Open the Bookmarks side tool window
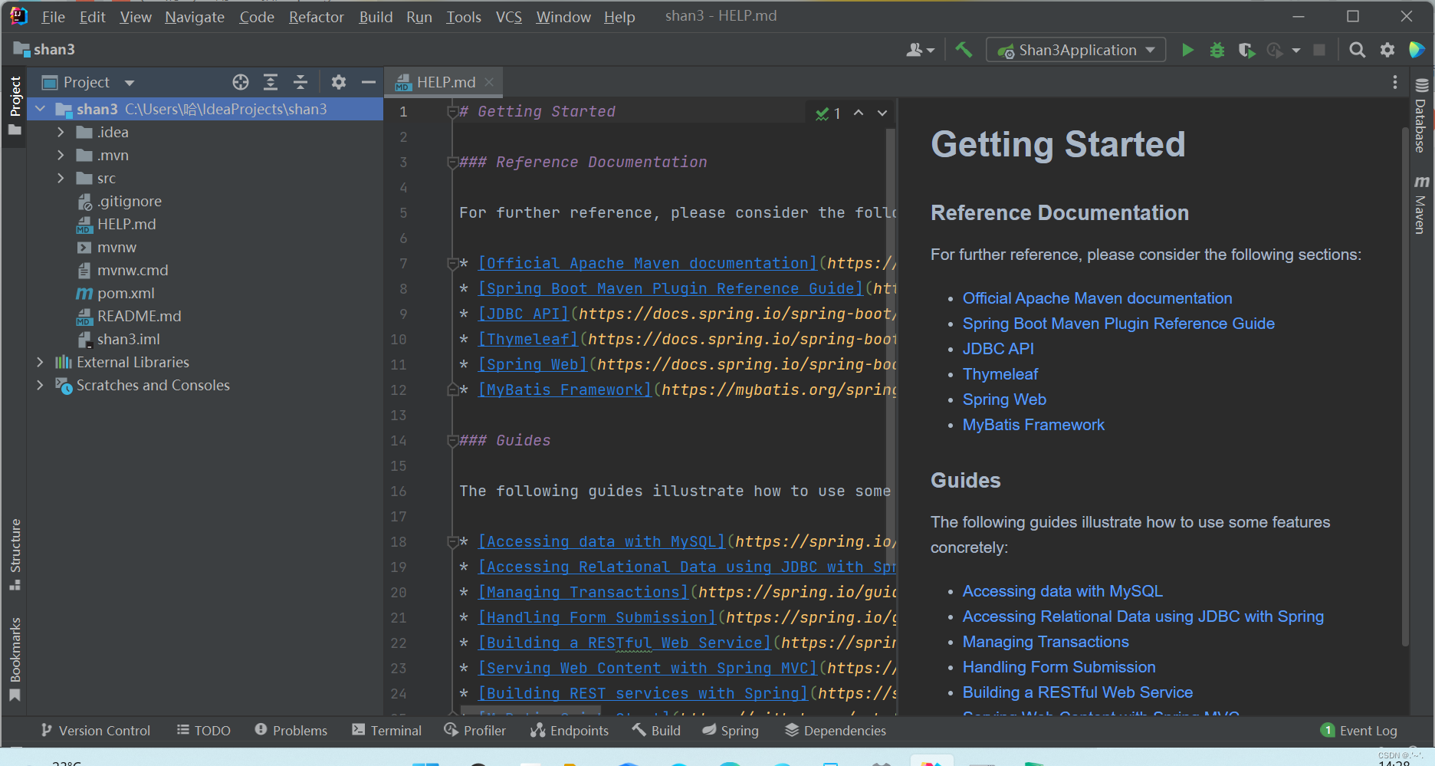 [15, 659]
